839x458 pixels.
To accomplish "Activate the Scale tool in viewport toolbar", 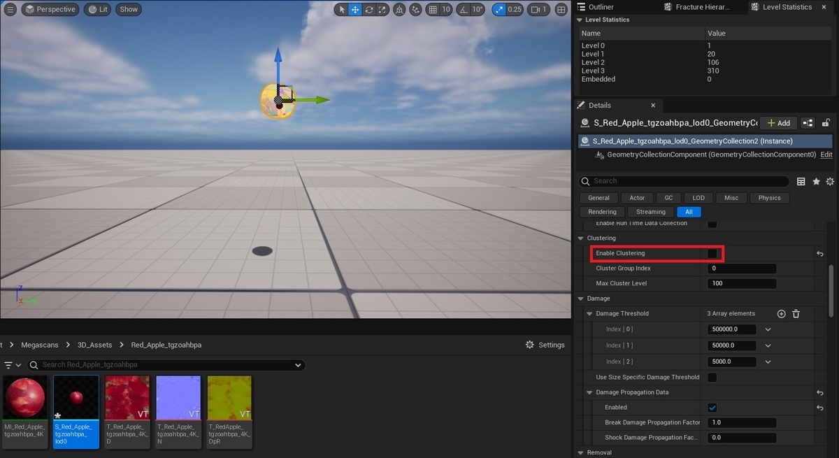I will coord(382,9).
